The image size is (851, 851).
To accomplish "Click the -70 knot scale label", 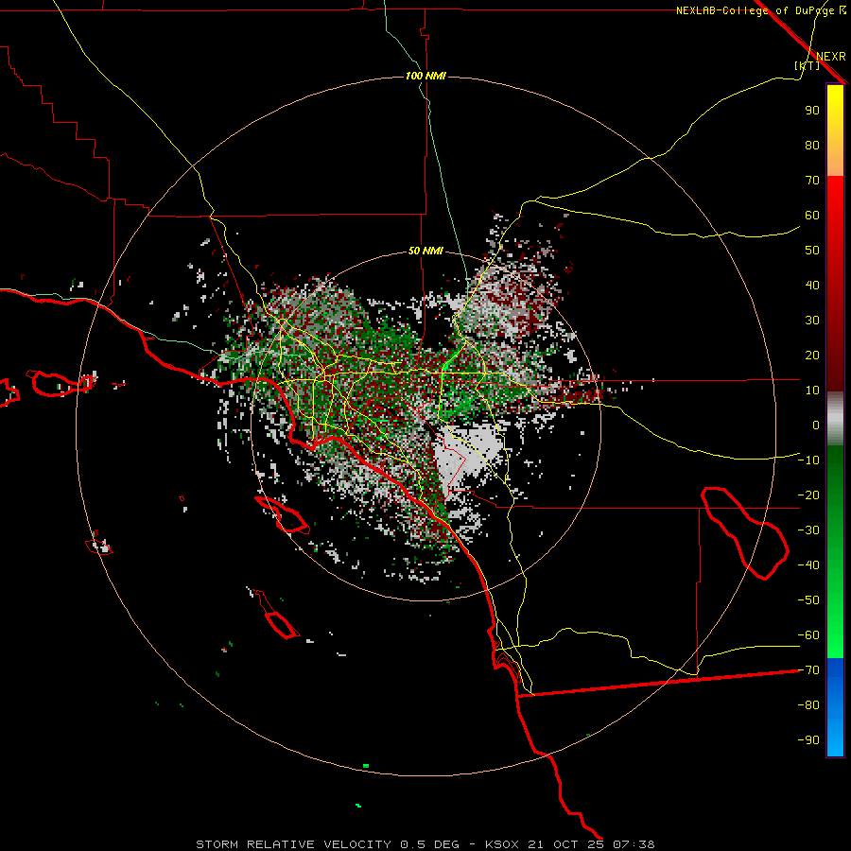I will (808, 670).
